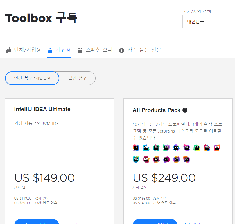This screenshot has height=224, width=235.
Task: Click the IntelliJ IDEA Ultimate buy button
Action: tap(37, 221)
